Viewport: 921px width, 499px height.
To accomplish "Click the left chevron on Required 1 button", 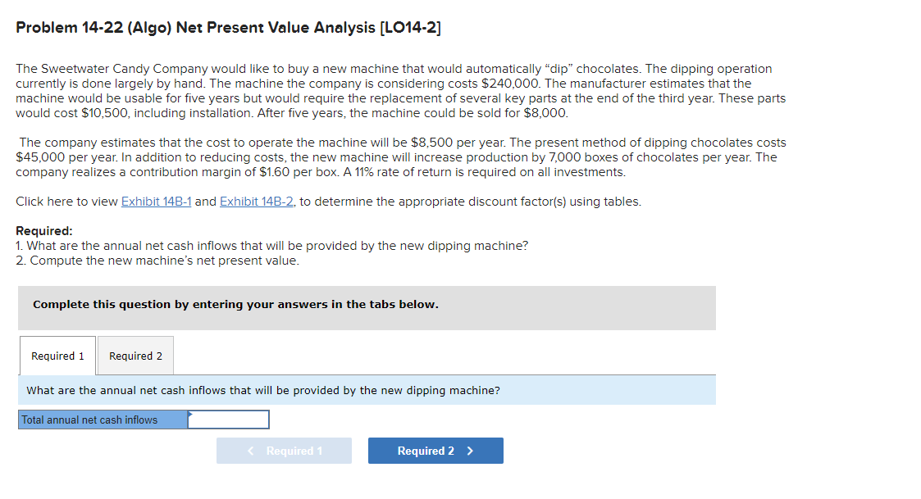I will point(251,450).
